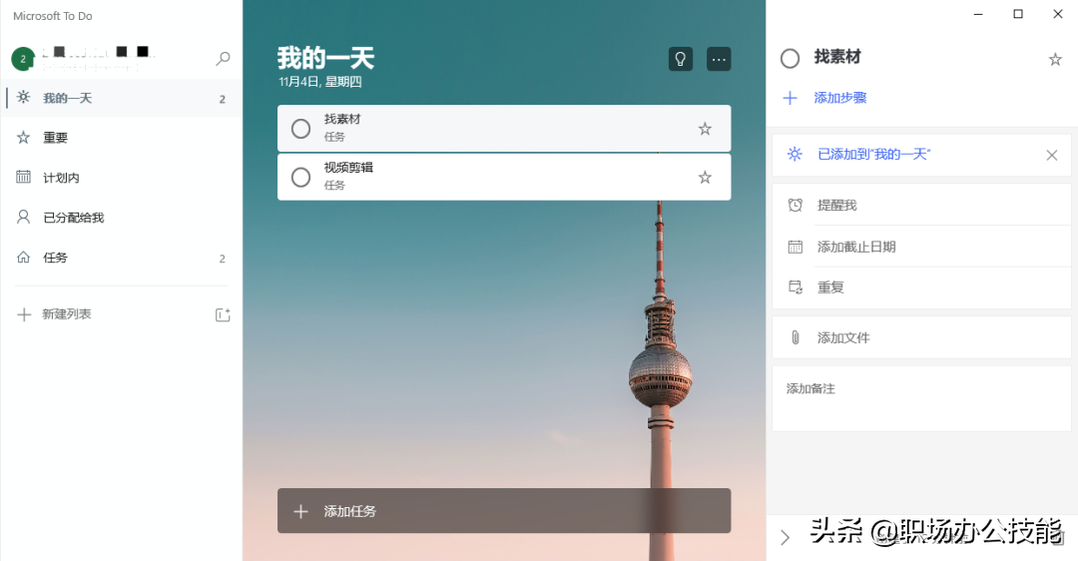
Task: Click the person icon beside 已分配给我
Action: click(23, 218)
